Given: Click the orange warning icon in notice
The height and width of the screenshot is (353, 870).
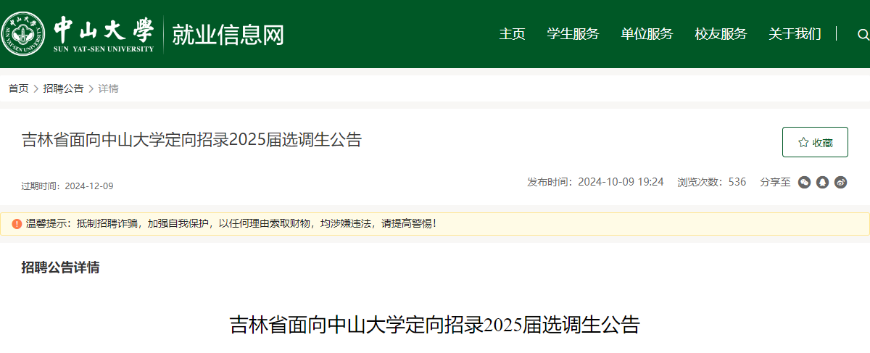Looking at the screenshot, I should coord(17,224).
